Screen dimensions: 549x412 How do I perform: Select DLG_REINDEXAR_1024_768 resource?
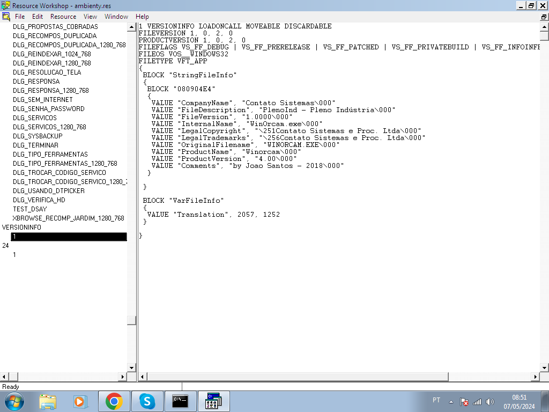click(x=52, y=54)
